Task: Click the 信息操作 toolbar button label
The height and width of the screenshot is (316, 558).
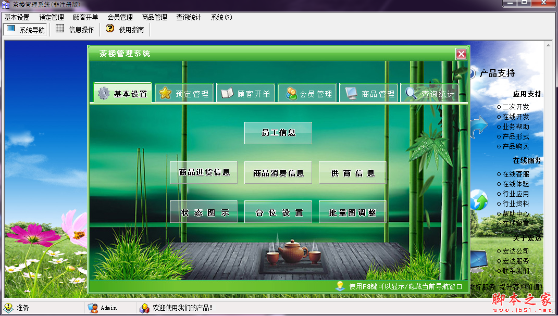Action: [x=81, y=30]
